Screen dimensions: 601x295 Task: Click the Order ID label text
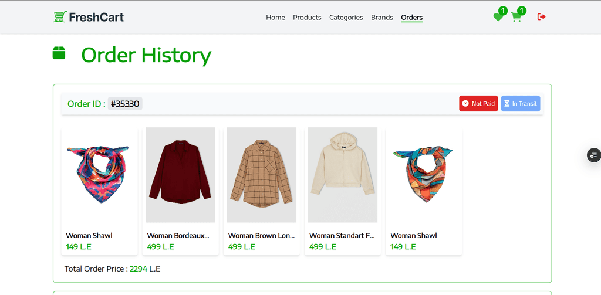(x=86, y=104)
